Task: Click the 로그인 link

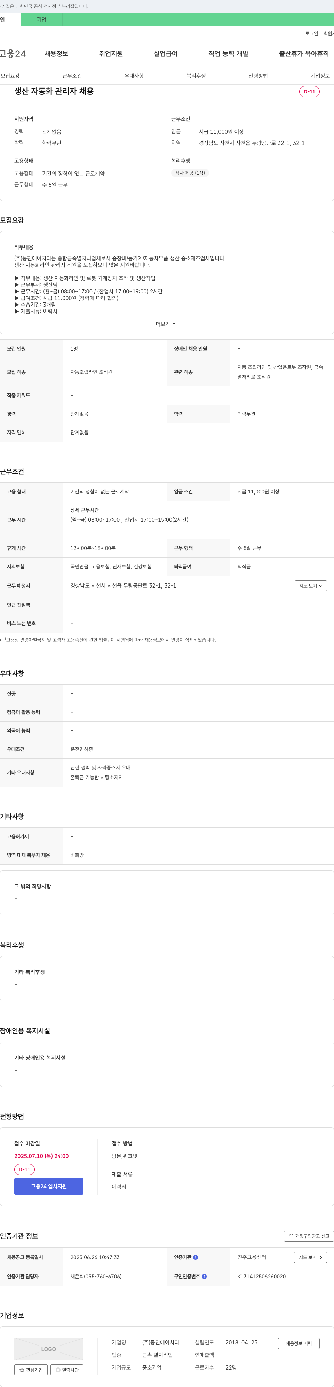Action: click(x=311, y=33)
